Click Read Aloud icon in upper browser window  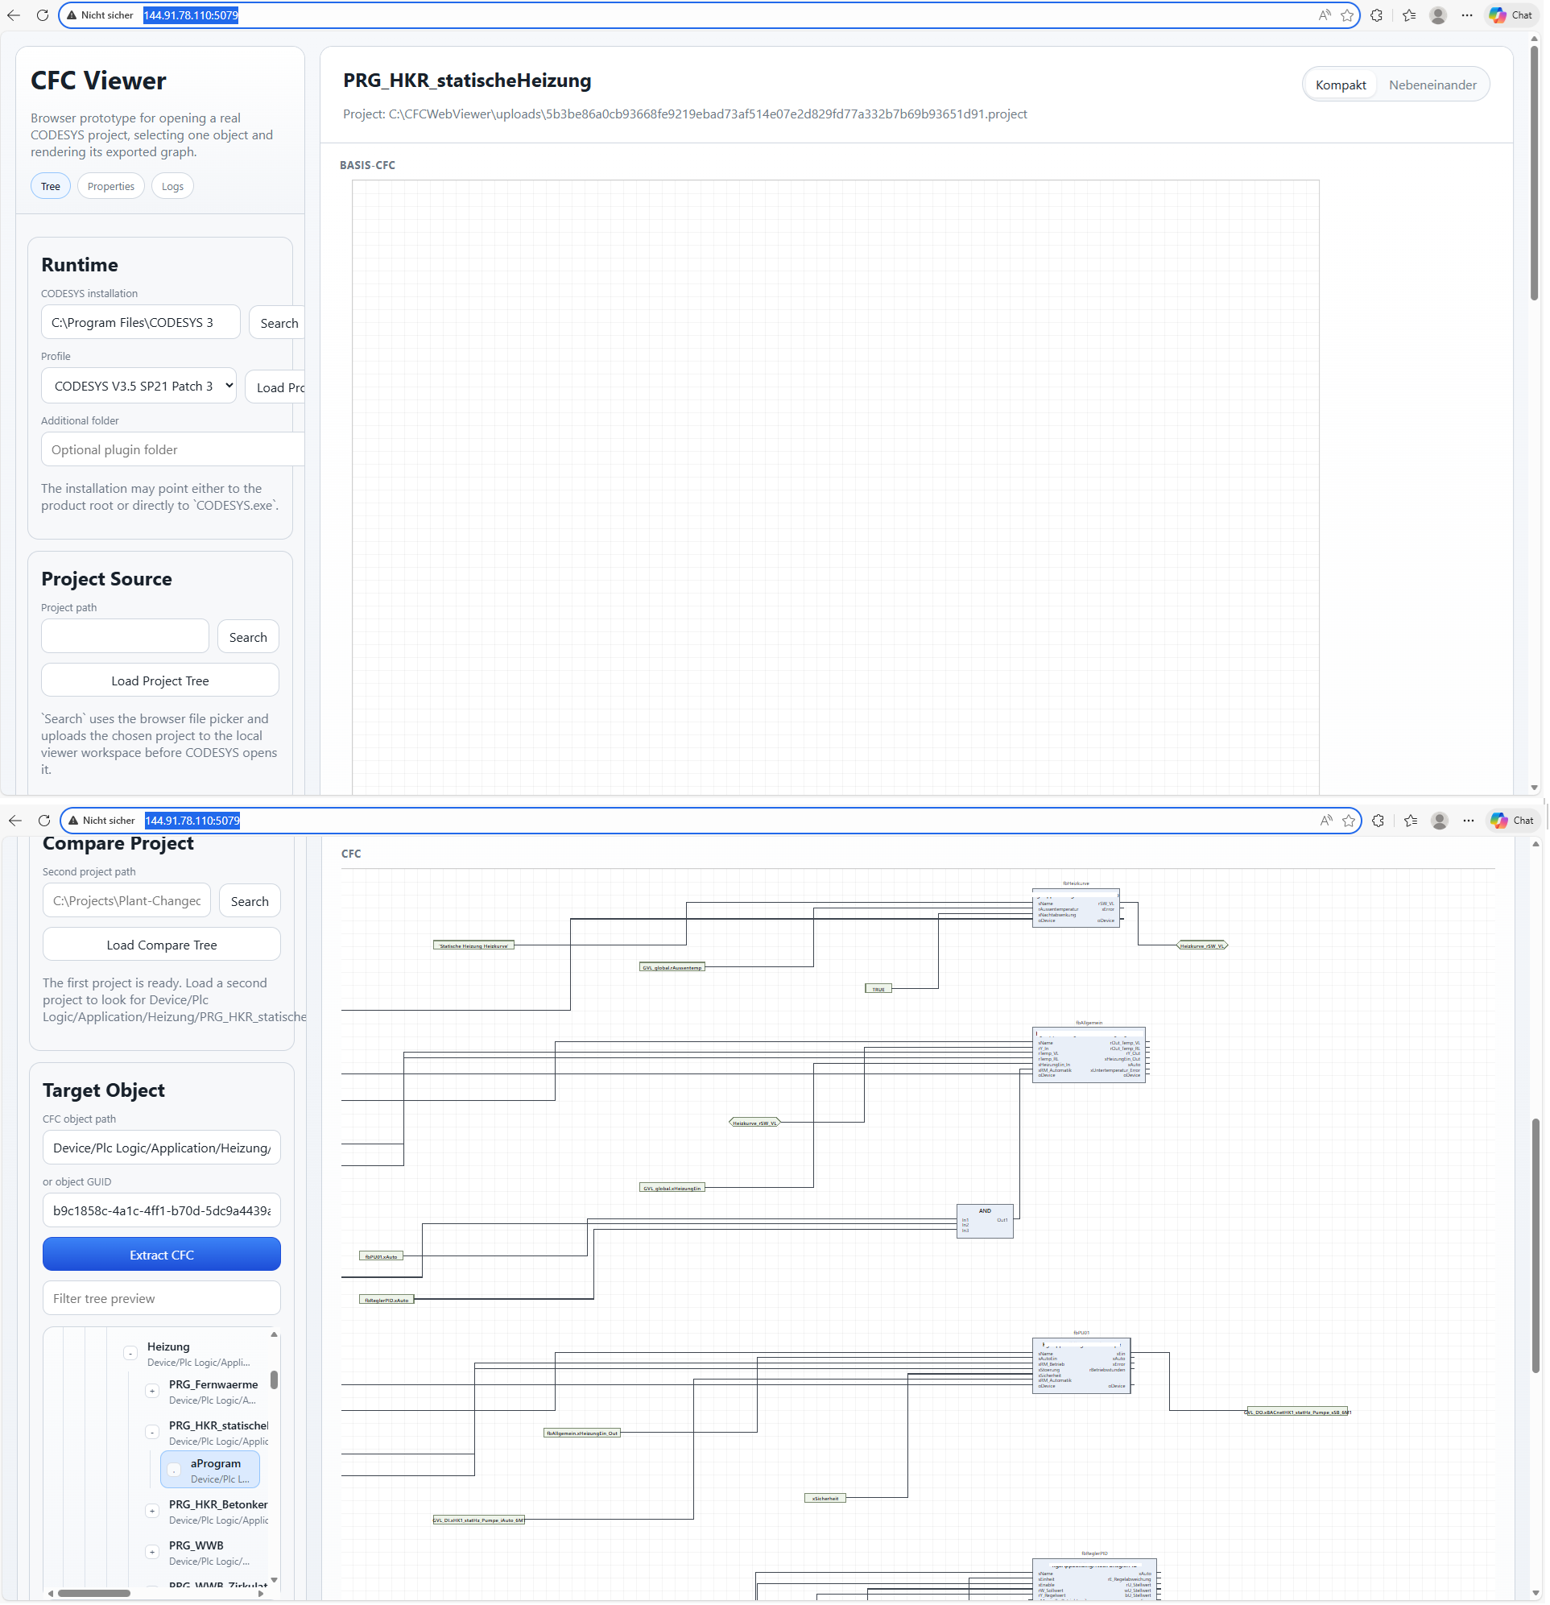[x=1324, y=15]
